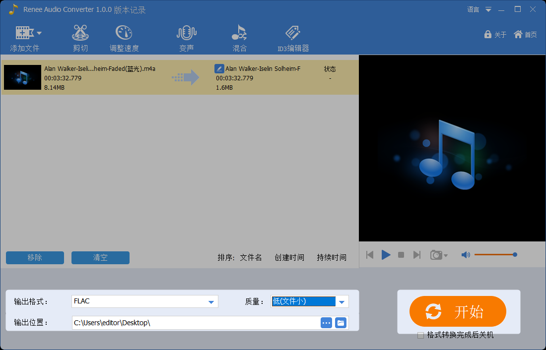Open the 语言 language dropdown arrow
This screenshot has height=350, width=546.
pyautogui.click(x=488, y=10)
